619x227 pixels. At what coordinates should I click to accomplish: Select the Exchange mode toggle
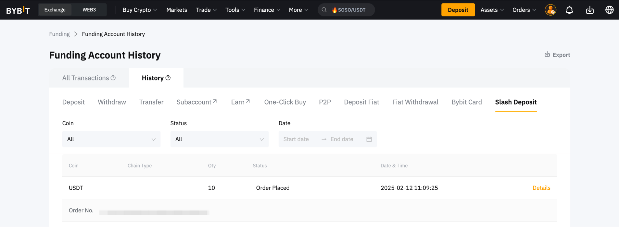tap(55, 10)
